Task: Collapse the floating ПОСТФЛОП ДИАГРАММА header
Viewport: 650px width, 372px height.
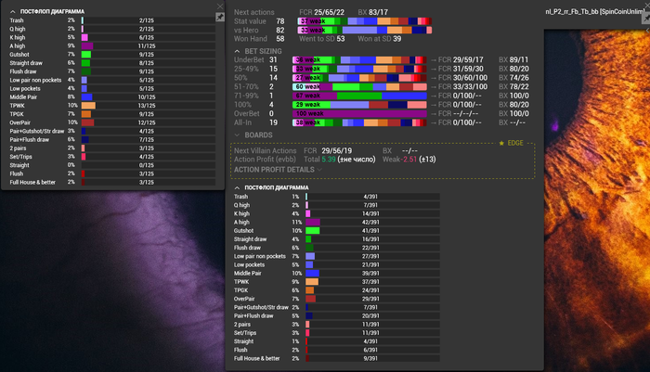Action: click(x=13, y=12)
